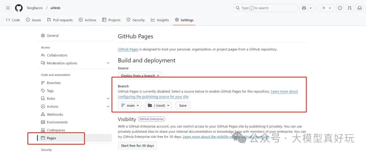Open the / (root) folder dropdown
The height and width of the screenshot is (153, 366).
(159, 105)
